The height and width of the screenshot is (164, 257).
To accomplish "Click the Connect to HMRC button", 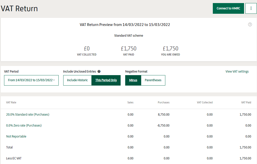I will click(x=228, y=8).
